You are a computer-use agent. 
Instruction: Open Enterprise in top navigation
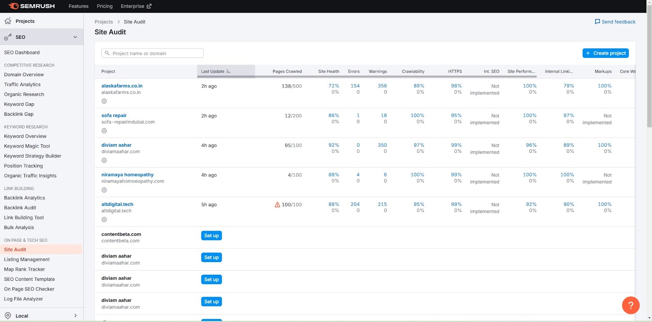click(x=136, y=6)
